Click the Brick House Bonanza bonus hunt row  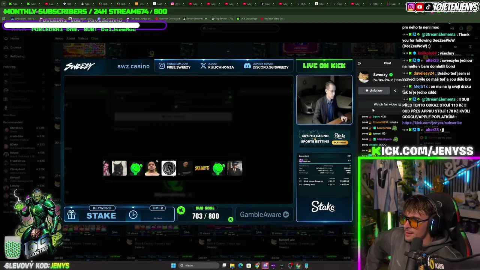tap(324, 181)
